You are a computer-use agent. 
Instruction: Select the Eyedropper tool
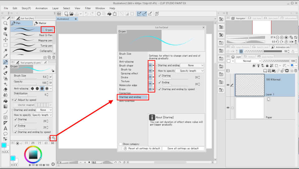(x=5, y=56)
